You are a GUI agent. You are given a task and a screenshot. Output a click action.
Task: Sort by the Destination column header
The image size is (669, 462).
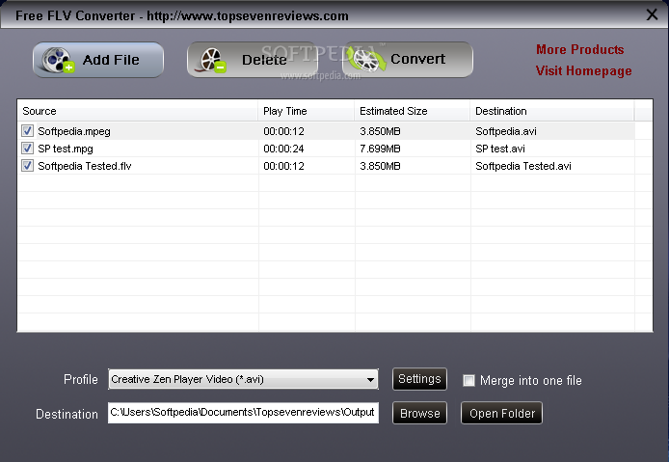pyautogui.click(x=552, y=111)
